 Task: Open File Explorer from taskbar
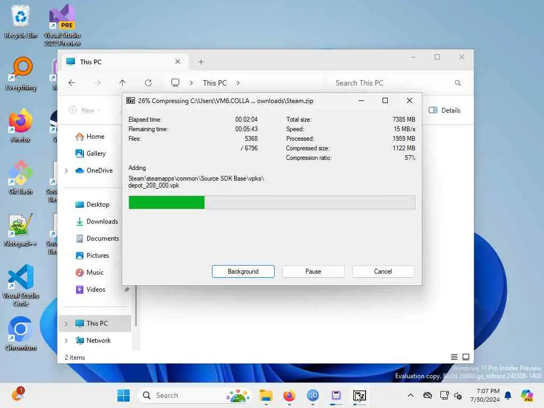click(x=266, y=395)
